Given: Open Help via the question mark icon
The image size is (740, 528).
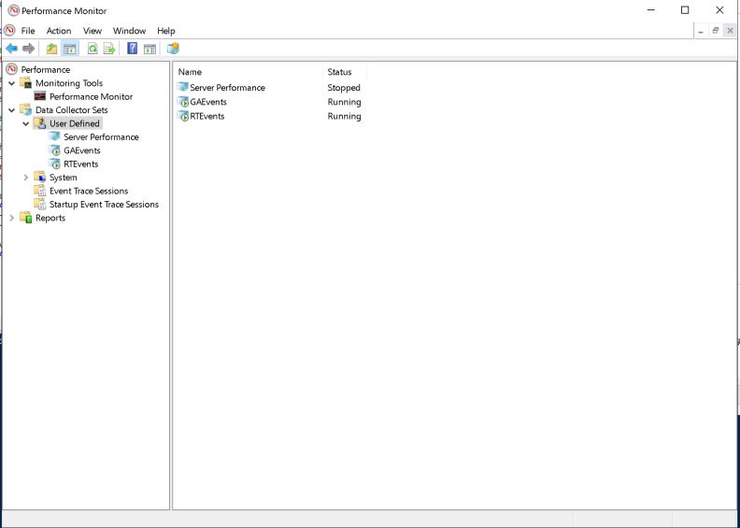Looking at the screenshot, I should (x=133, y=49).
